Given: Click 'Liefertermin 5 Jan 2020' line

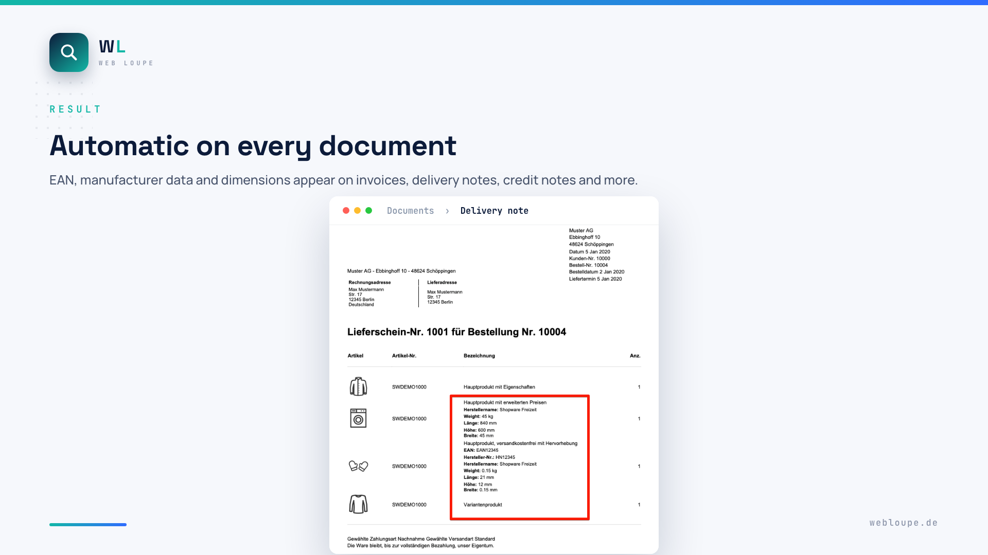Looking at the screenshot, I should click(x=595, y=279).
